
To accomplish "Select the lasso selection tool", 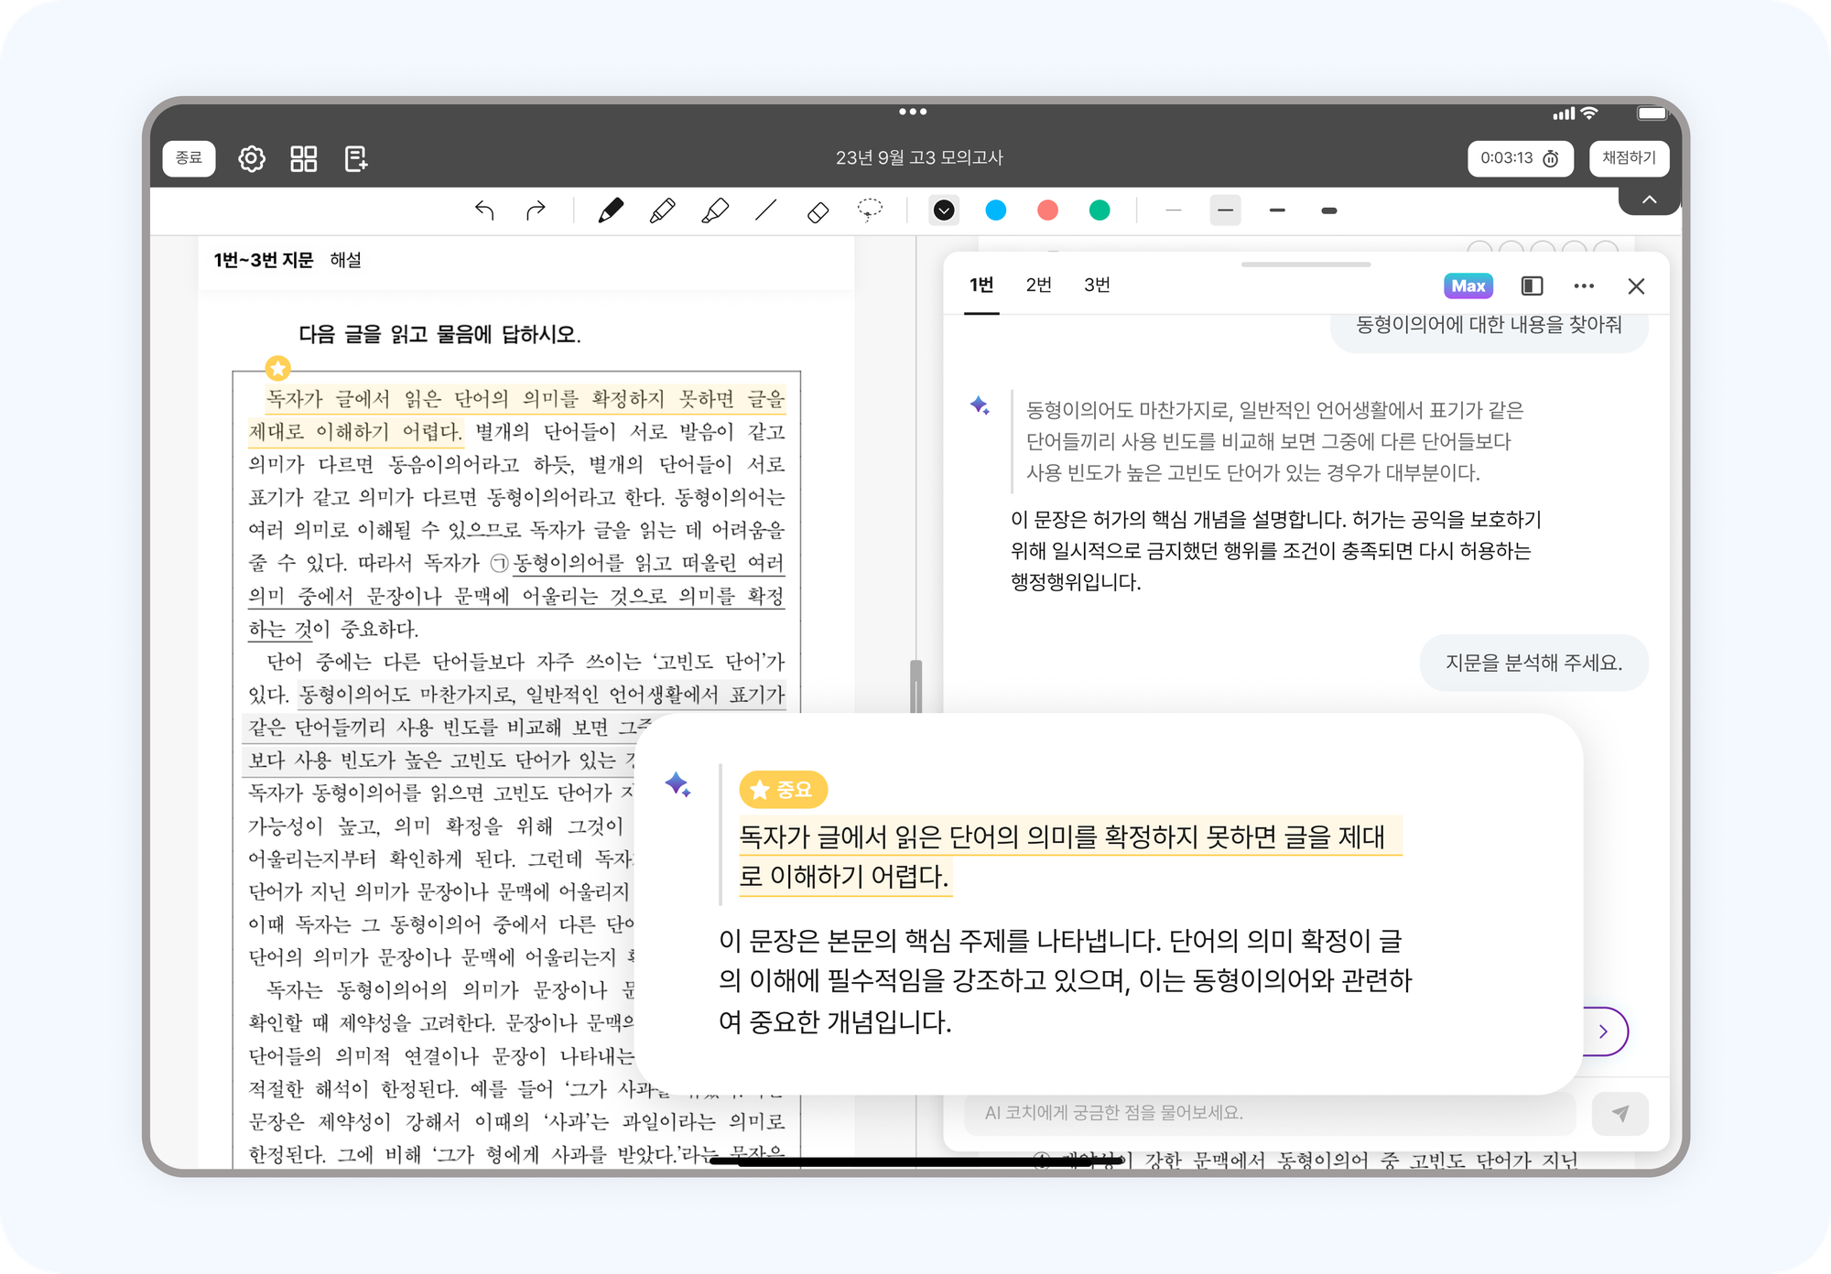I will tap(869, 211).
